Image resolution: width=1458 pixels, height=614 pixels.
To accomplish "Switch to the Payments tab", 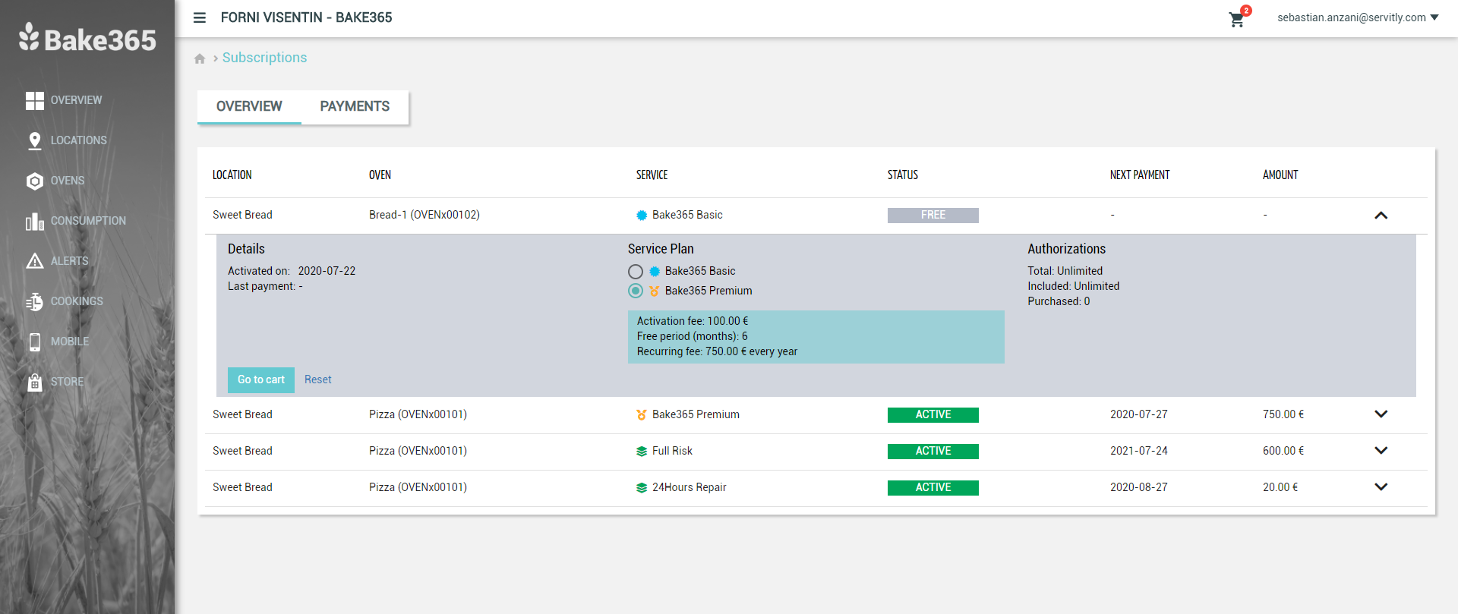I will coord(355,107).
